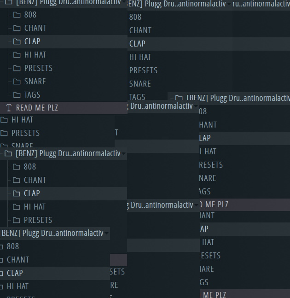
Task: Click dropdown arrow of the bottom-left cut-off [BENZ] header
Action: (x=107, y=233)
